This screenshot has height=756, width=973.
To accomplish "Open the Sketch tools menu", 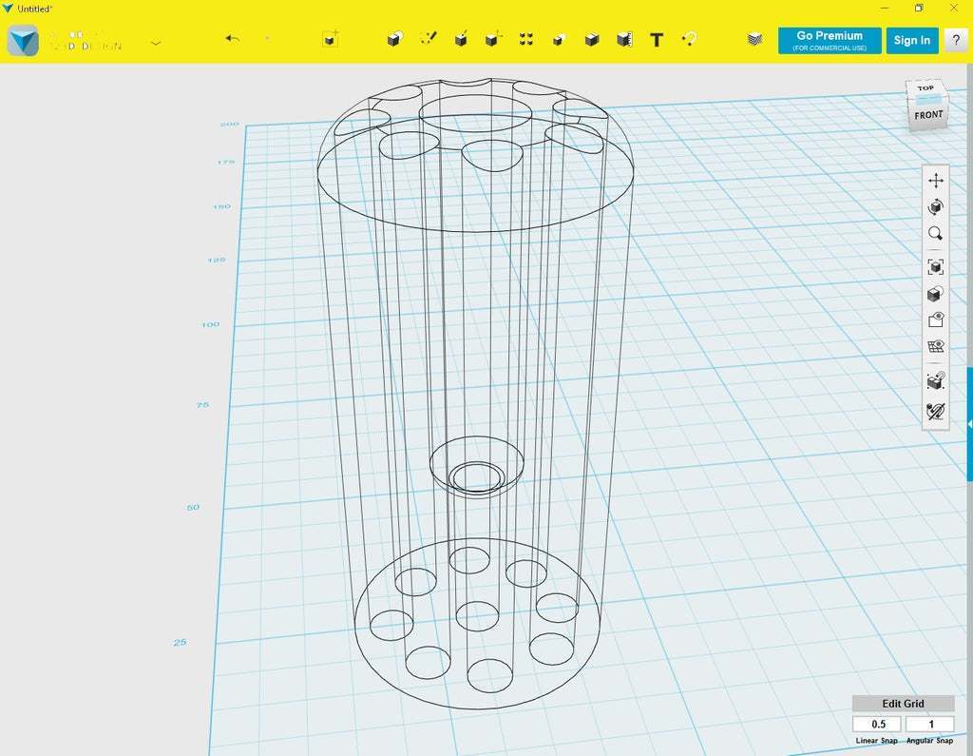I will click(x=429, y=39).
